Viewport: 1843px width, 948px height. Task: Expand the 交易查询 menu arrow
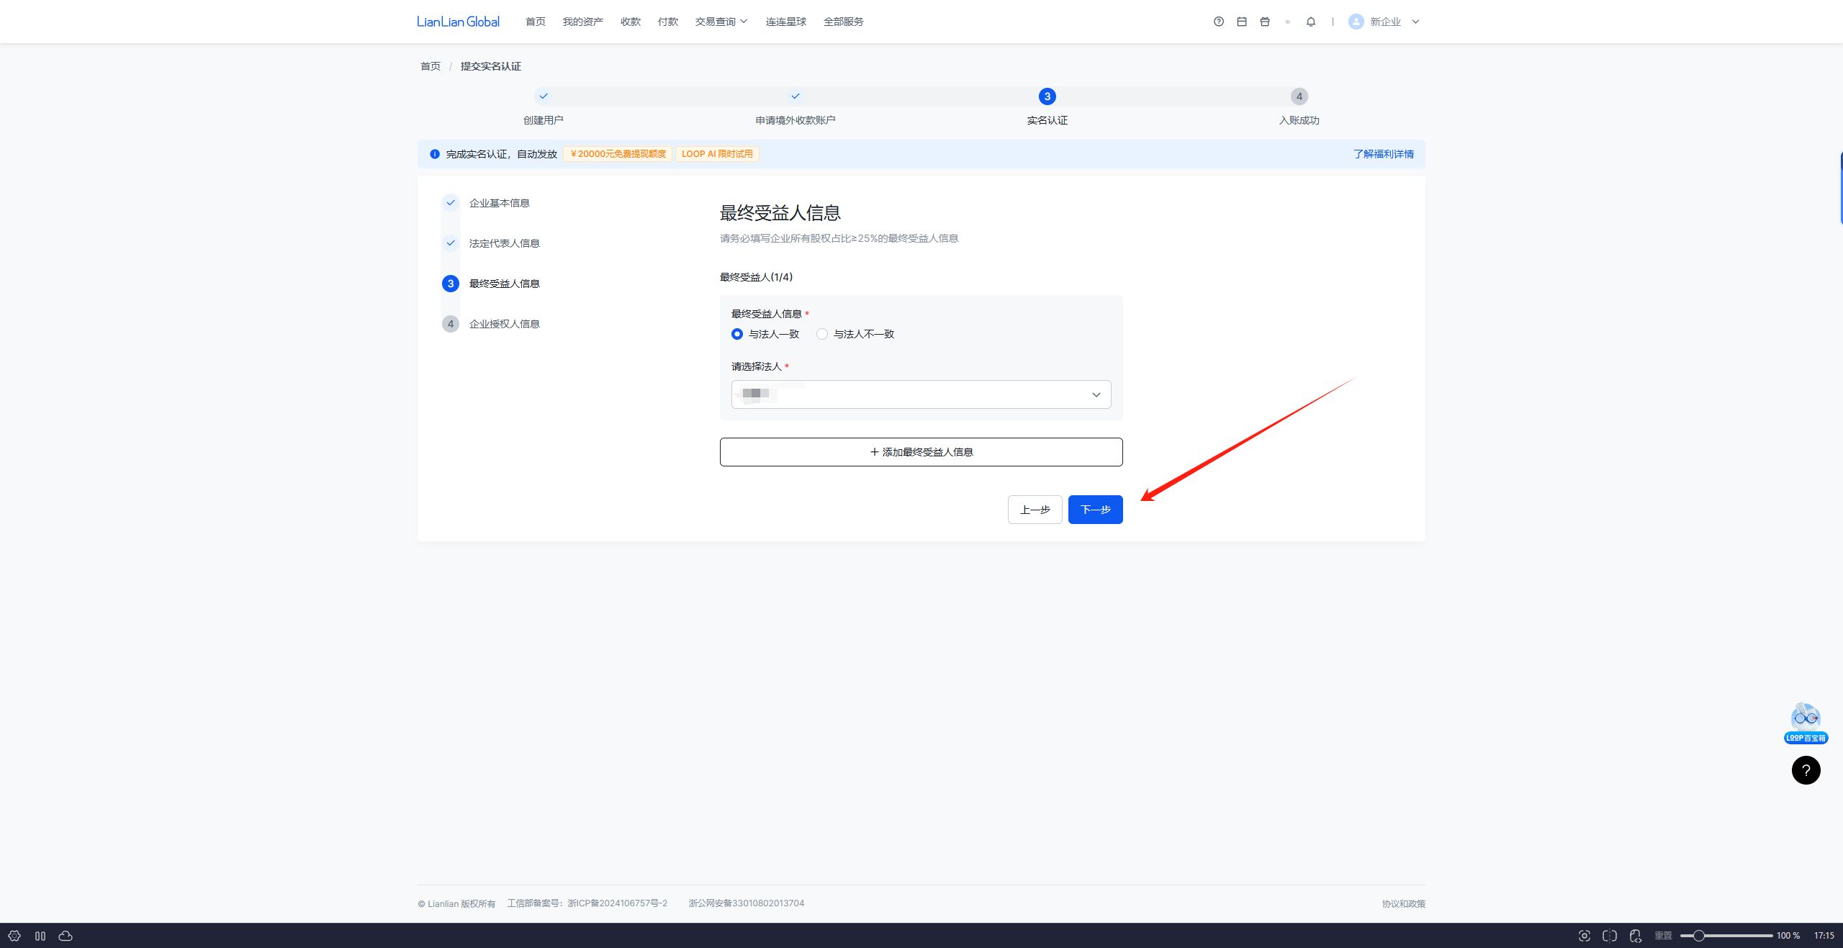[744, 22]
